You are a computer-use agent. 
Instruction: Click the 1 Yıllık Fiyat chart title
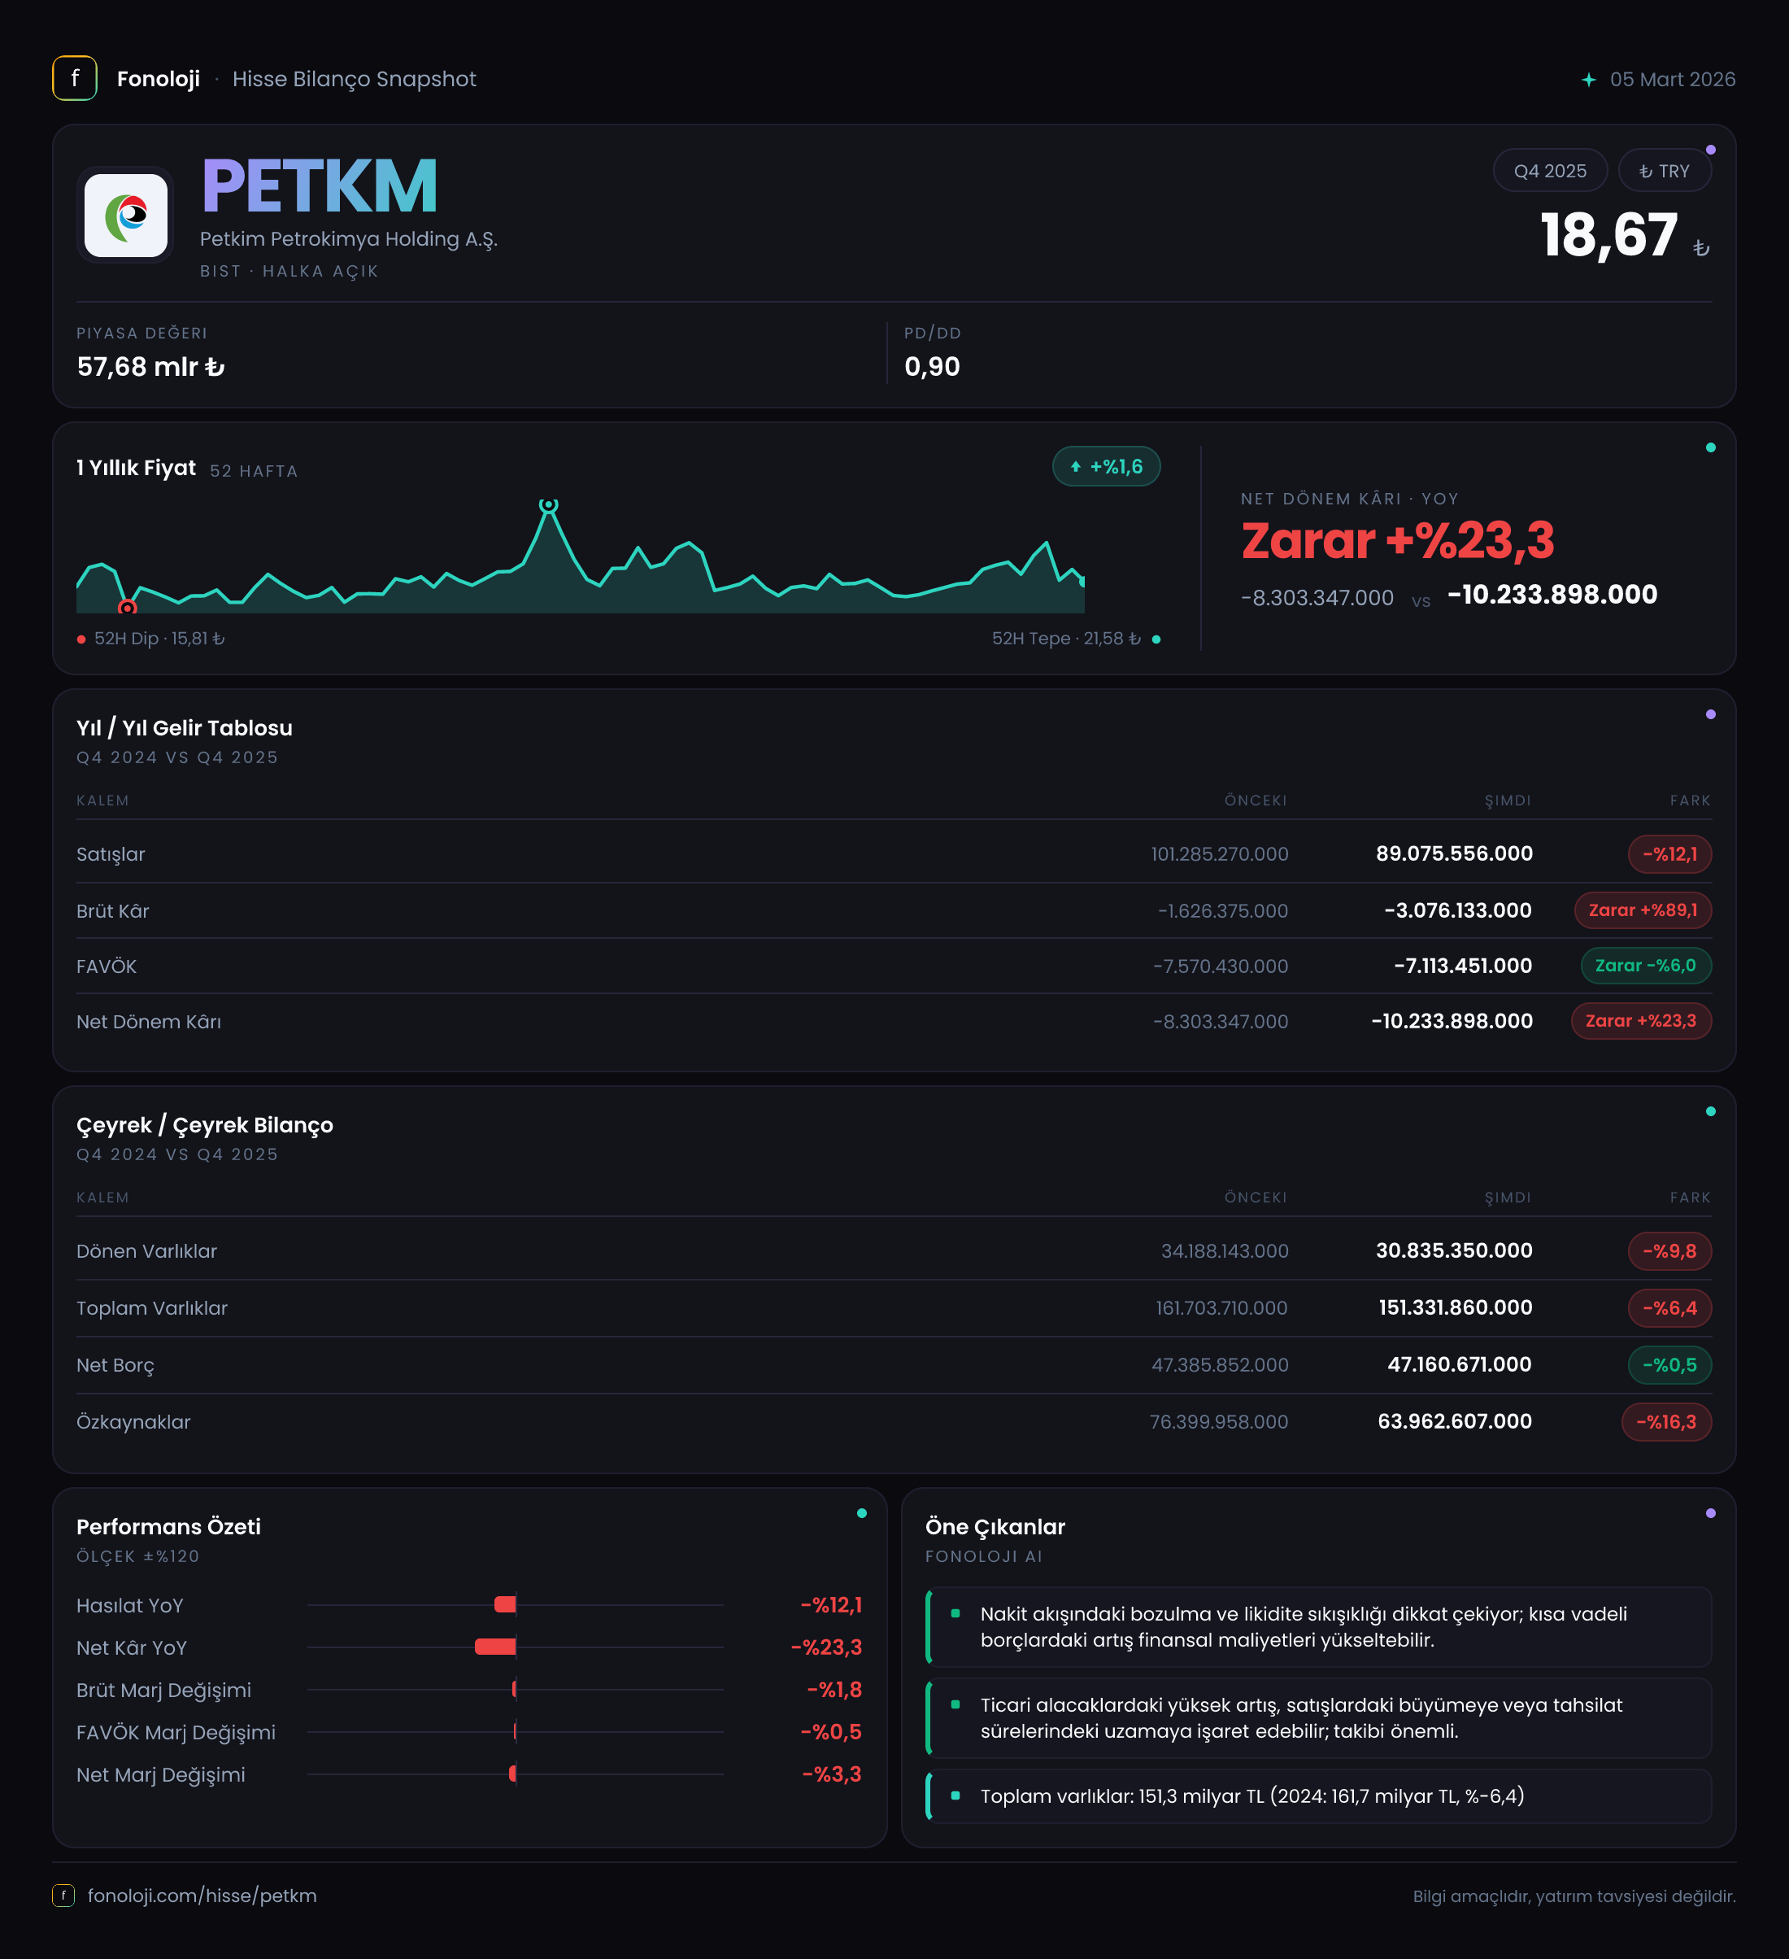(x=136, y=469)
